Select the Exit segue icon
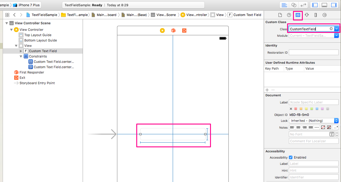The width and height of the screenshot is (341, 182). point(16,77)
